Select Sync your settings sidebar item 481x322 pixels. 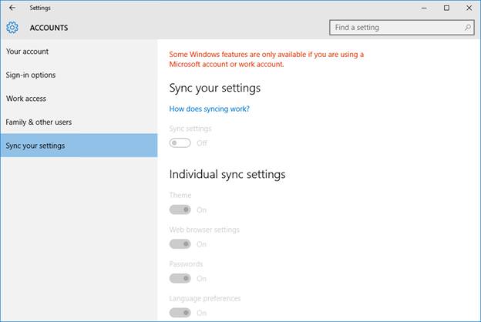tap(79, 146)
